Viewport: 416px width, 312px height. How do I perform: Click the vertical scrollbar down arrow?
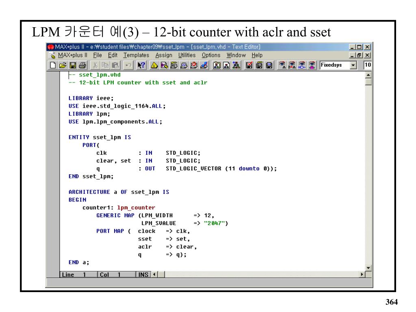coord(368,268)
